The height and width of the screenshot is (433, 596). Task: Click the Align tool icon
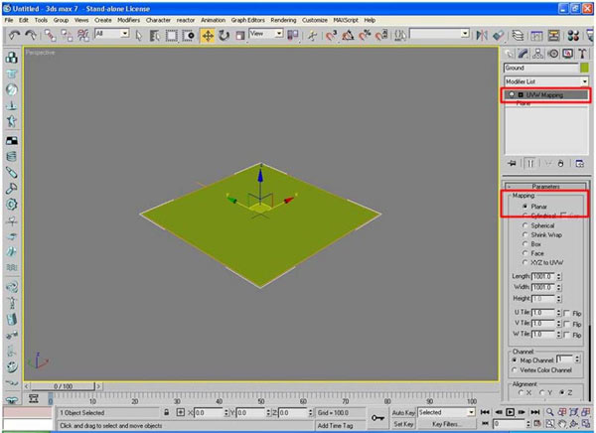498,36
